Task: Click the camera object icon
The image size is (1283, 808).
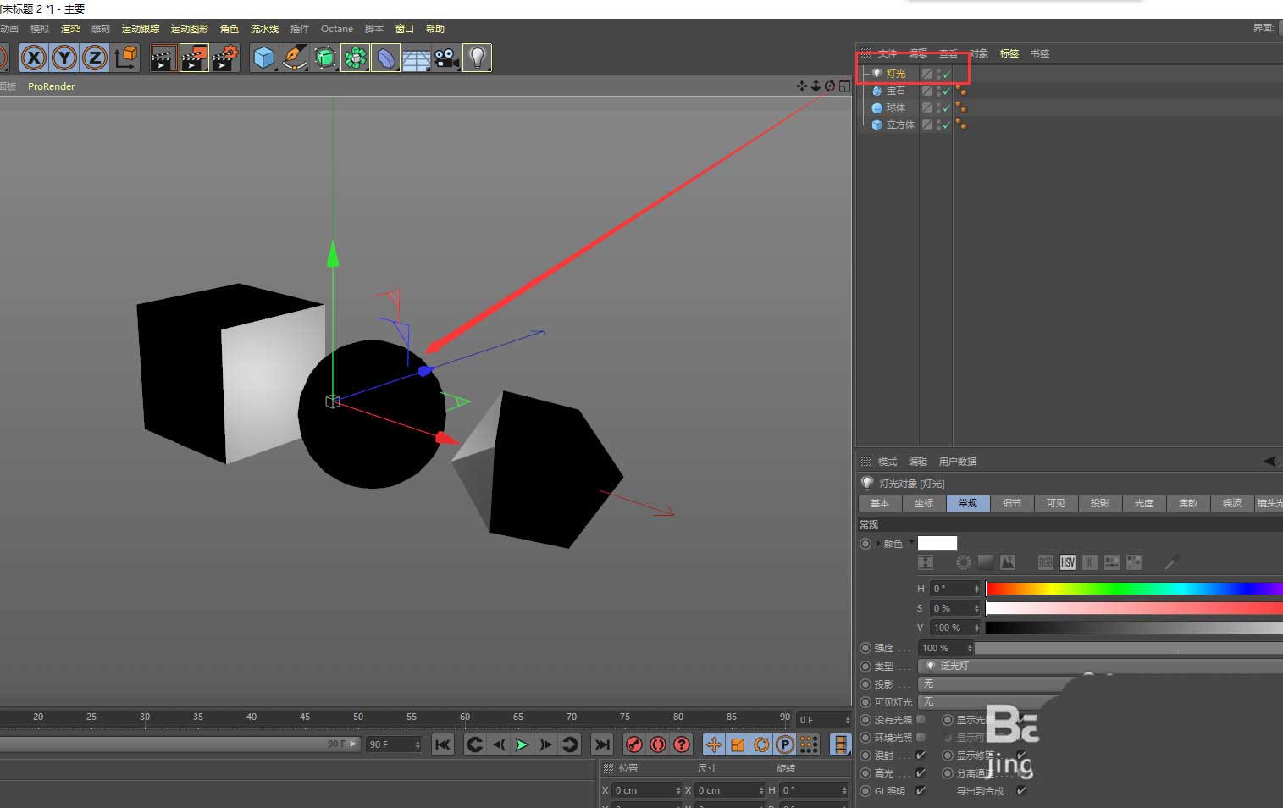Action: [x=446, y=58]
